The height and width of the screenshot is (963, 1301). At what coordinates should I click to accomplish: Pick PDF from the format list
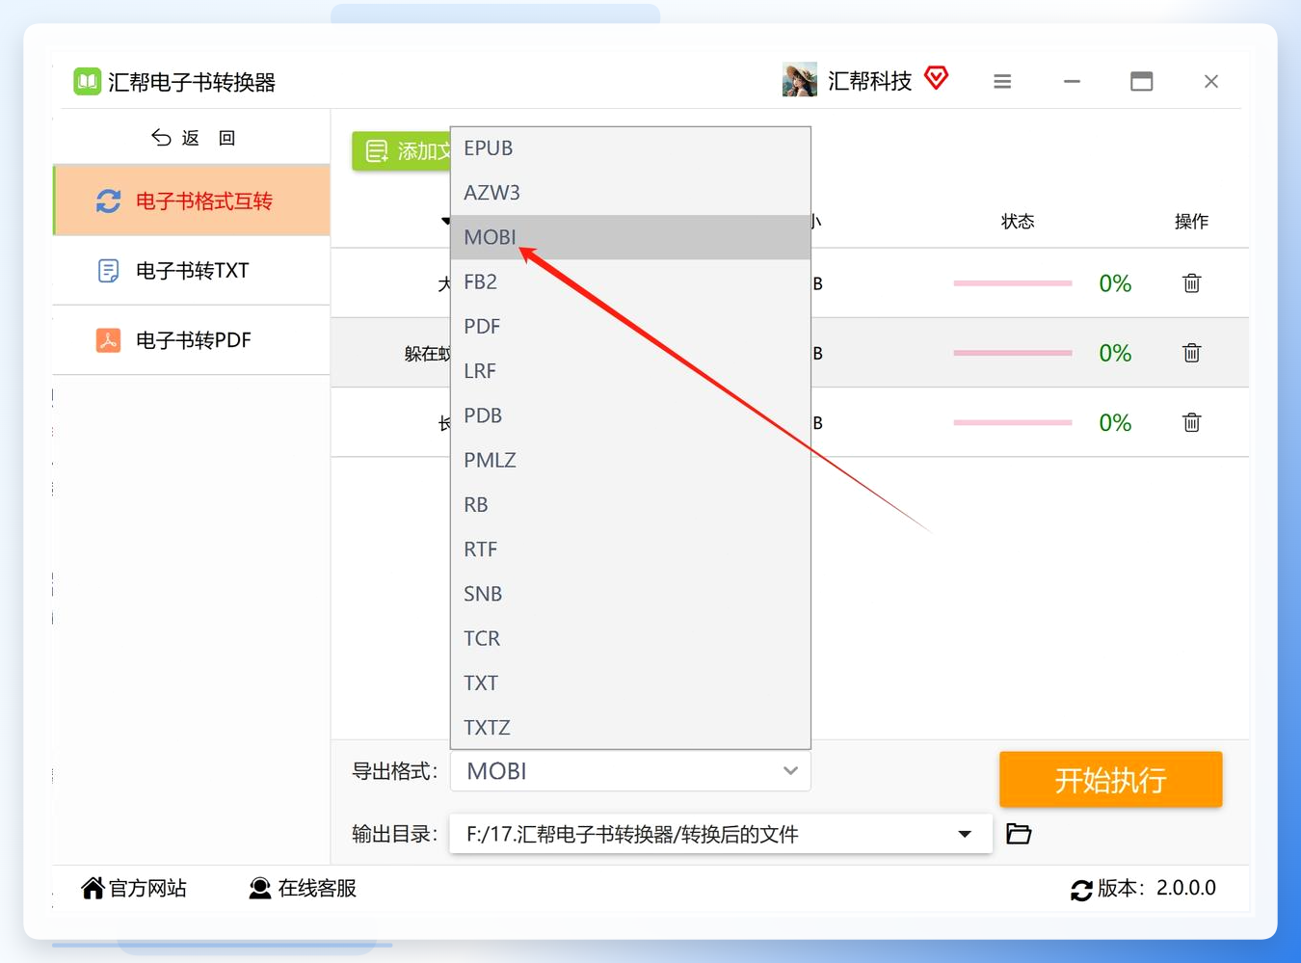point(630,326)
